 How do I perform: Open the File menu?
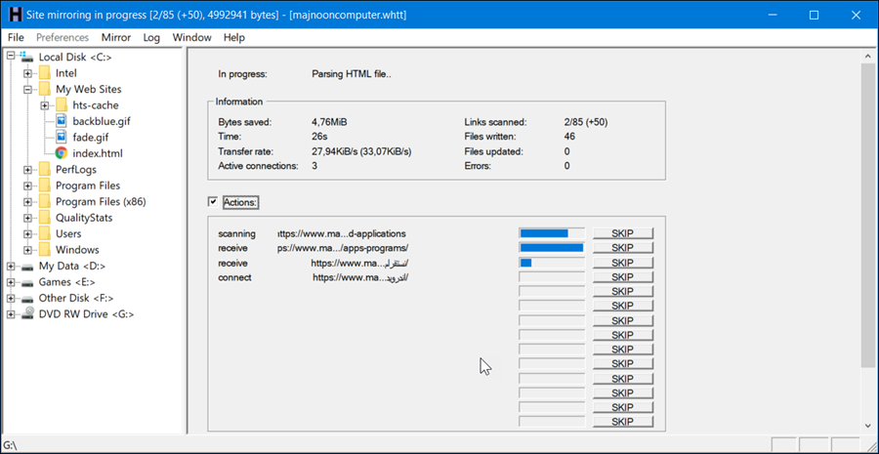pyautogui.click(x=17, y=37)
